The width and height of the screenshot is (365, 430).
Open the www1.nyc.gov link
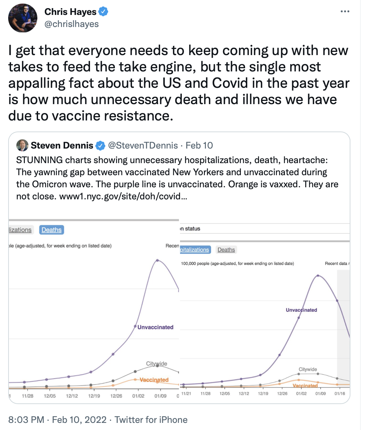tap(123, 196)
